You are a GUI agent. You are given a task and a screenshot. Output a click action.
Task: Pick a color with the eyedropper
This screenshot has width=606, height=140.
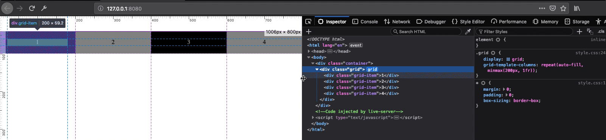point(468,32)
